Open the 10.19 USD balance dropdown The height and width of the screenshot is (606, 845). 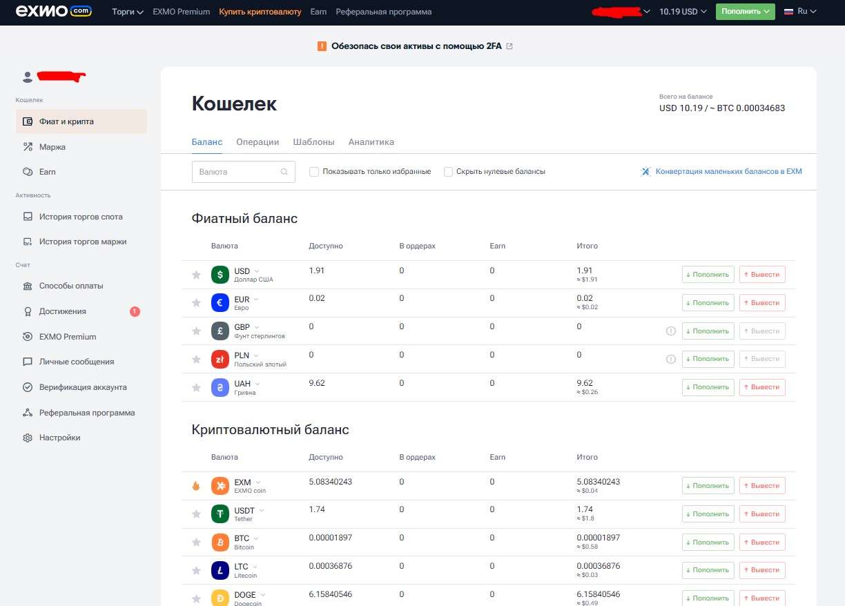coord(683,12)
